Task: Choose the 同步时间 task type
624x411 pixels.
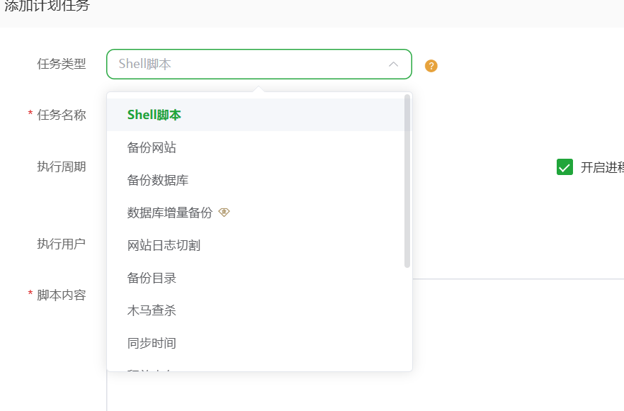Action: coord(152,343)
